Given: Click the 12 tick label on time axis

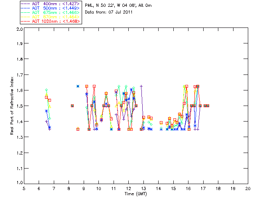Looking at the screenshot, I should click(x=128, y=188).
